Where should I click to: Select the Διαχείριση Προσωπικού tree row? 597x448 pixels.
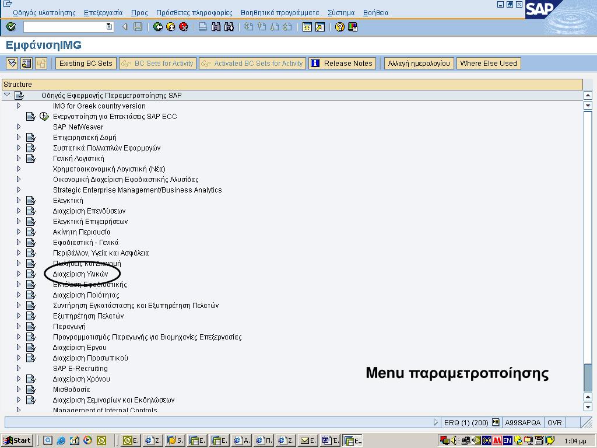(x=90, y=358)
